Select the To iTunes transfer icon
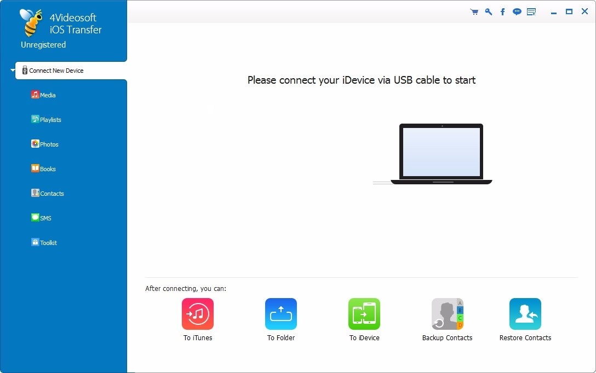The height and width of the screenshot is (373, 596). coord(197,314)
